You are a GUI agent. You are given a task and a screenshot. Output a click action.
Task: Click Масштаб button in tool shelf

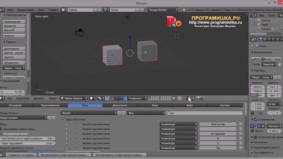pos(14,30)
